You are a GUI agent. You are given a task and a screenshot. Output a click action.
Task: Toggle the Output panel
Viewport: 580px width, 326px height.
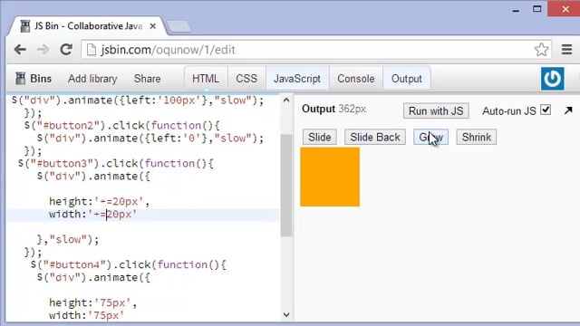pyautogui.click(x=407, y=79)
